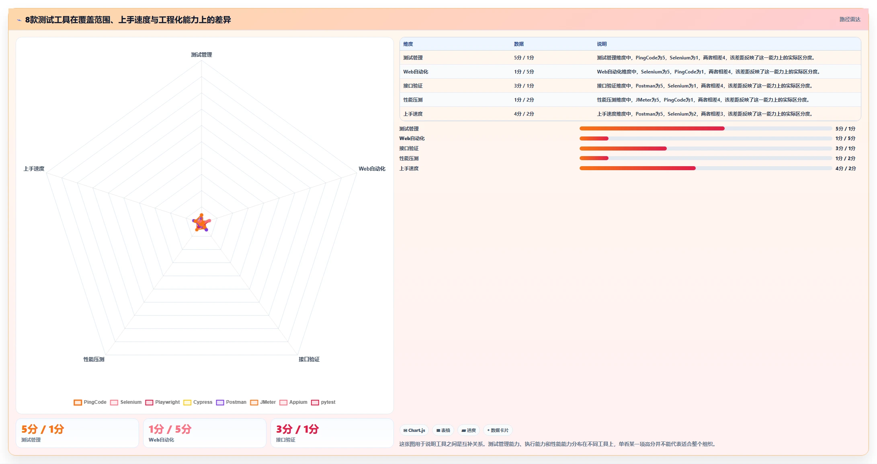This screenshot has height=464, width=877.
Task: Hide the Selenium dataset in legend
Action: coord(114,402)
